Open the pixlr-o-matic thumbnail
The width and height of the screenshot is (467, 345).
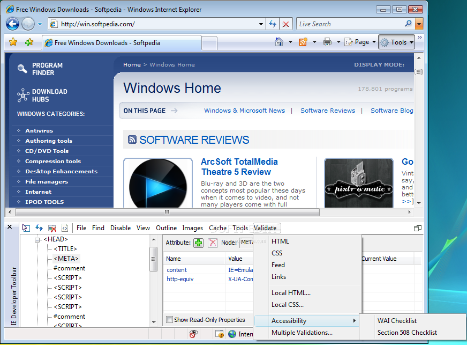coord(359,183)
